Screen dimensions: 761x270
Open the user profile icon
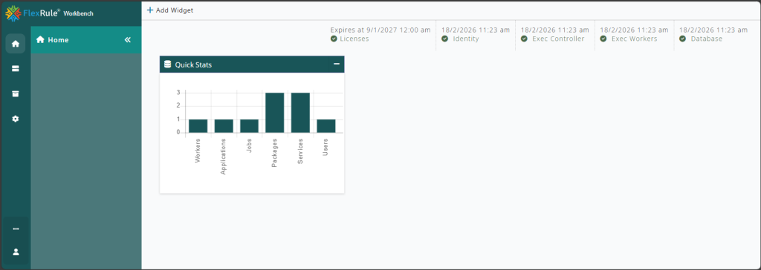click(16, 251)
